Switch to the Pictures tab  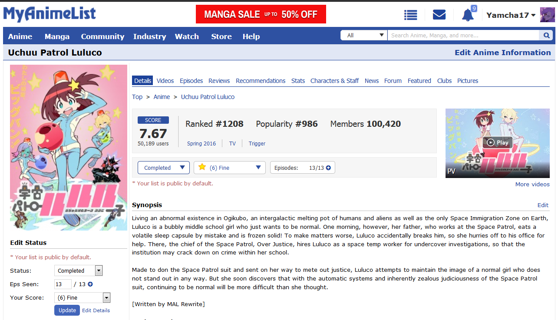pos(467,81)
